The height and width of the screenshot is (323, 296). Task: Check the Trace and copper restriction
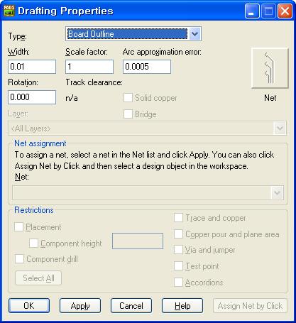(178, 218)
